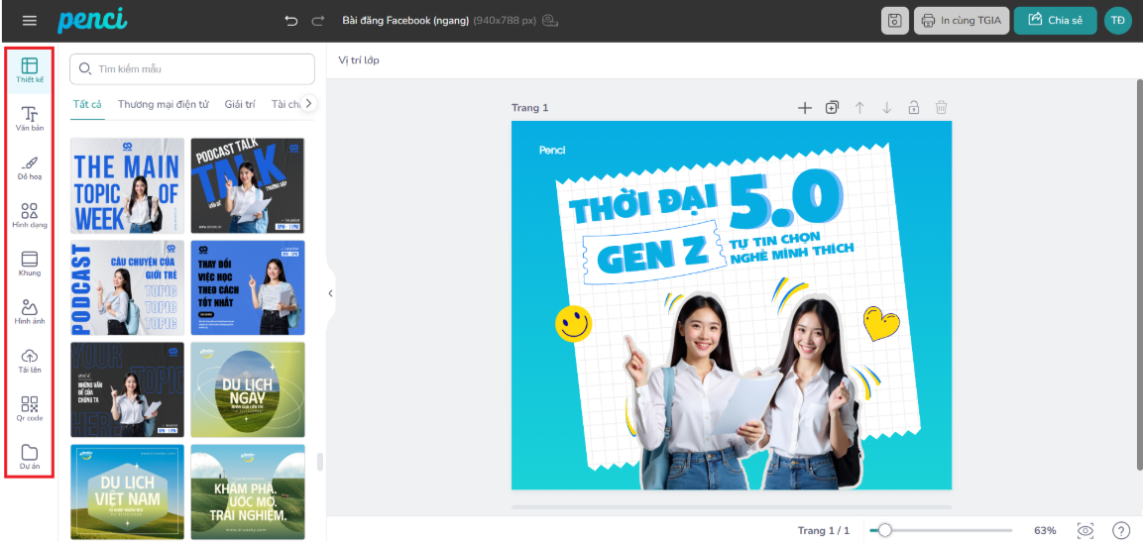Duplicate the page Trang 1
Image resolution: width=1143 pixels, height=542 pixels.
(x=832, y=108)
